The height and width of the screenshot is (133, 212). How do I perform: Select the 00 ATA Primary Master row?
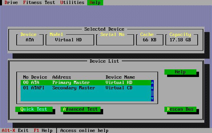point(86,82)
